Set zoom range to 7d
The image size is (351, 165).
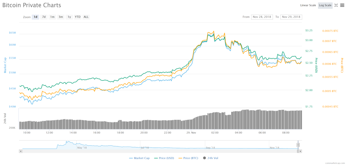coord(44,17)
